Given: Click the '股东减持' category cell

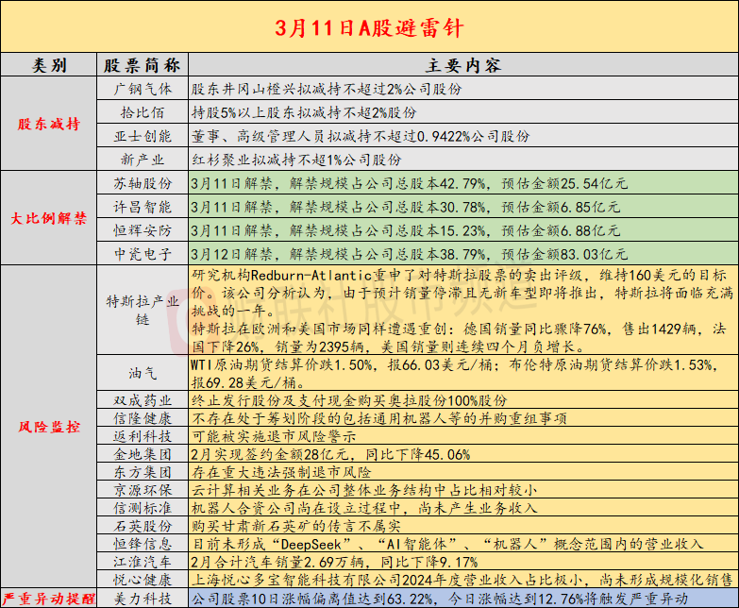Looking at the screenshot, I should click(48, 124).
